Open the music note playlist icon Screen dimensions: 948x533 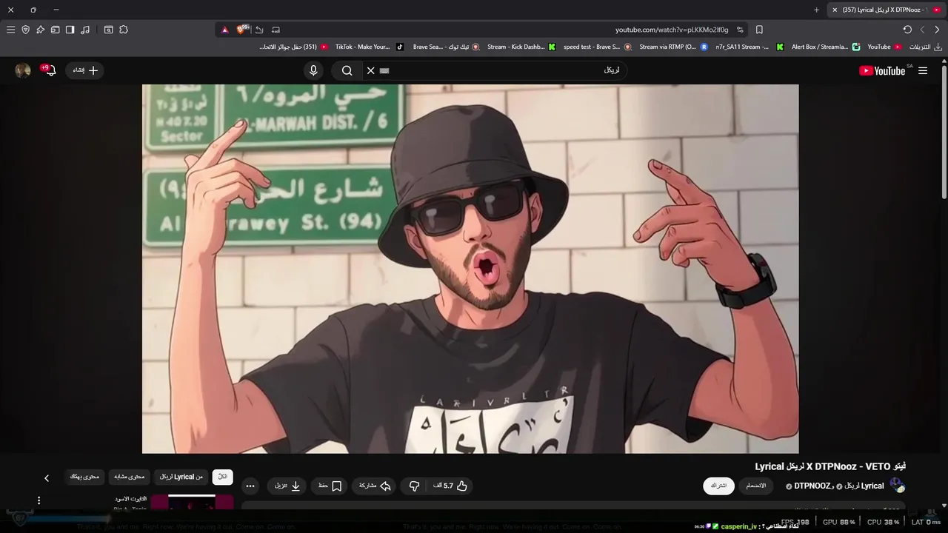point(85,30)
